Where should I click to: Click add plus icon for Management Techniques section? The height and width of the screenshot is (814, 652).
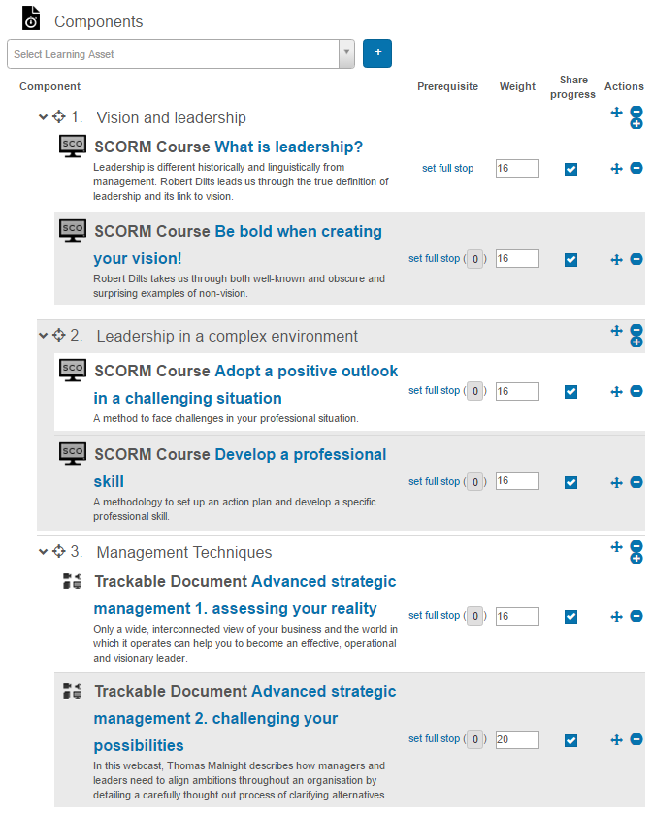coord(636,559)
